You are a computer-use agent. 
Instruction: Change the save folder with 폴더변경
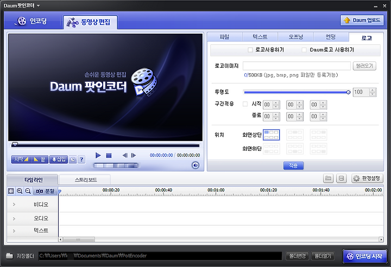coord(297,256)
